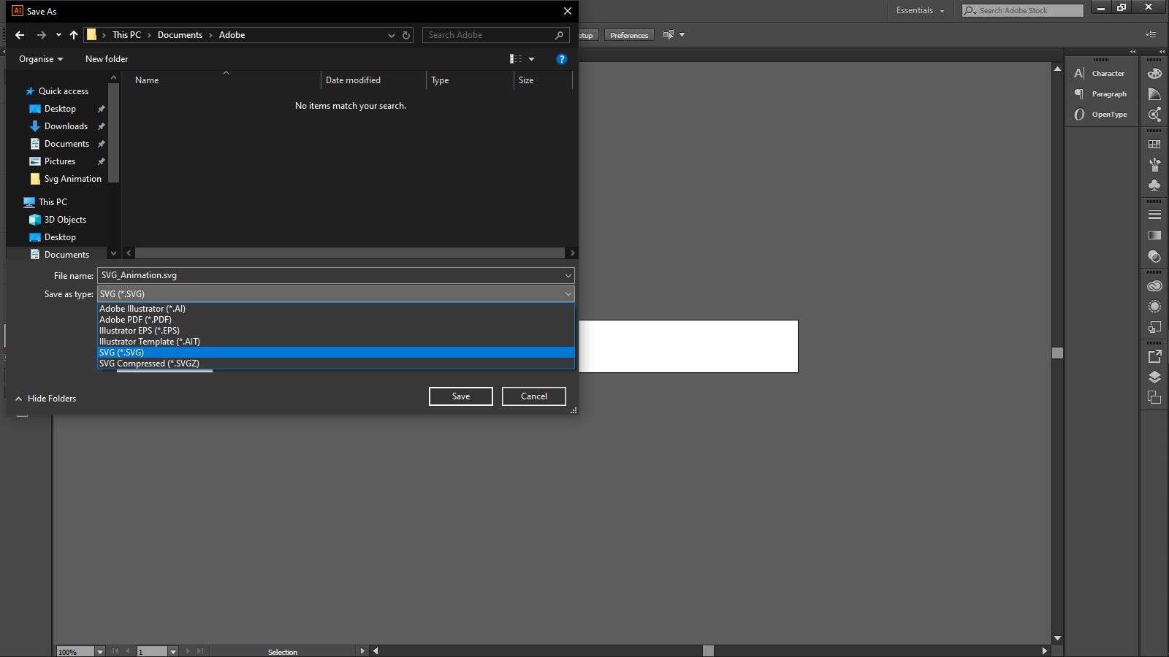
Task: Open the OpenType panel
Action: coord(1100,115)
